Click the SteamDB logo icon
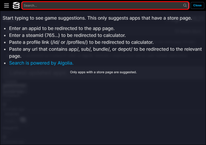This screenshot has width=206, height=145. 16,5
